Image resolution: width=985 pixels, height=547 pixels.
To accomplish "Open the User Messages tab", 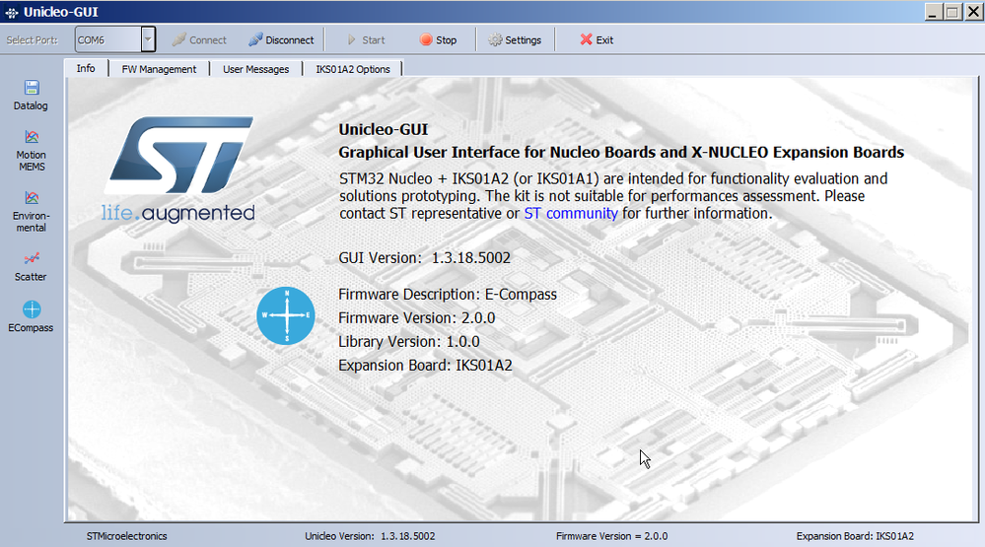I will [255, 69].
